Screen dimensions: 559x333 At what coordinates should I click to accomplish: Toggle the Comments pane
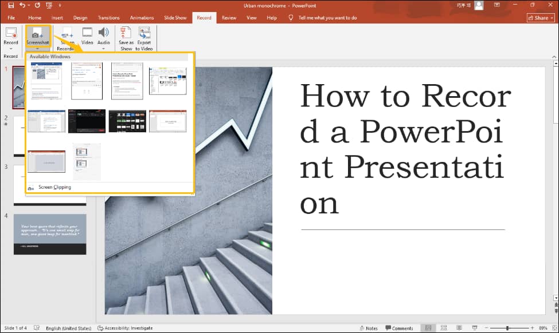[401, 328]
